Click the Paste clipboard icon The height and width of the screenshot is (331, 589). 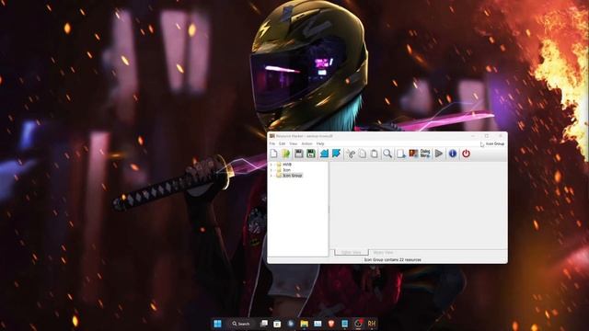point(375,154)
